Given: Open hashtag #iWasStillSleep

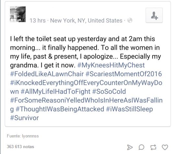Looking at the screenshot, I should [129, 109].
